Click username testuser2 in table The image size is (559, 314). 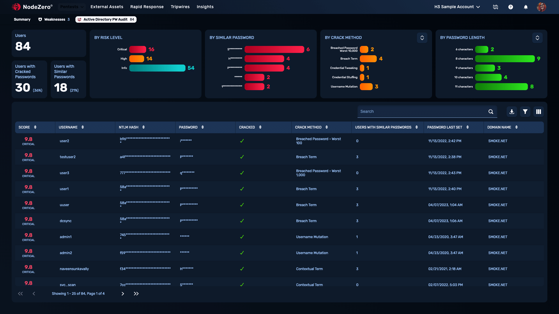(x=68, y=157)
